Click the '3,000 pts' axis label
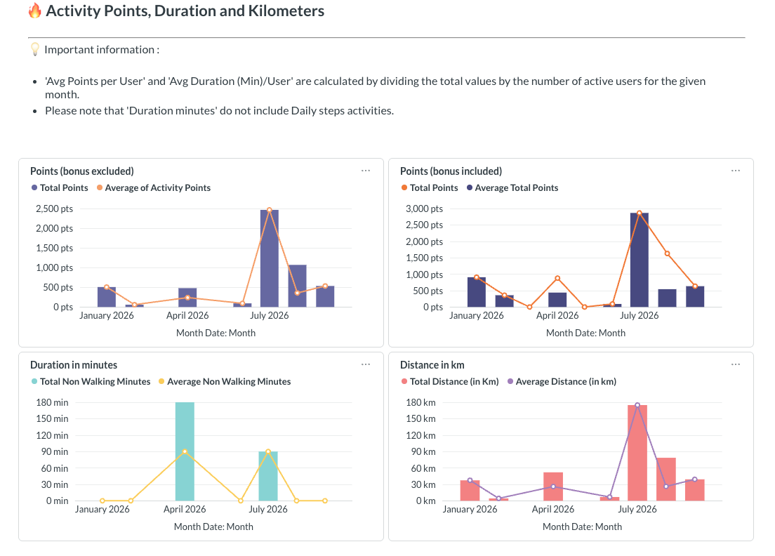This screenshot has height=556, width=775. tap(424, 208)
